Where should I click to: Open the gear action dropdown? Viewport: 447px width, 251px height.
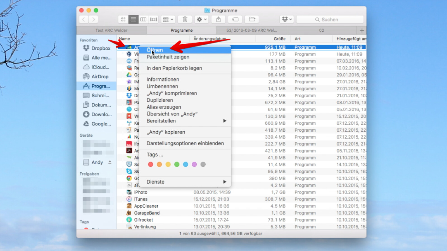click(201, 19)
